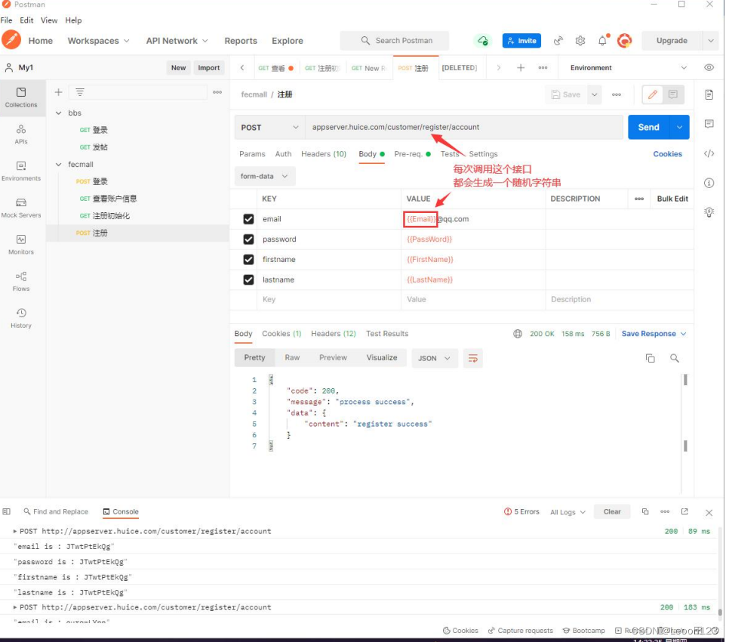Switch to the Test Results response tab
The image size is (729, 642).
click(x=387, y=334)
